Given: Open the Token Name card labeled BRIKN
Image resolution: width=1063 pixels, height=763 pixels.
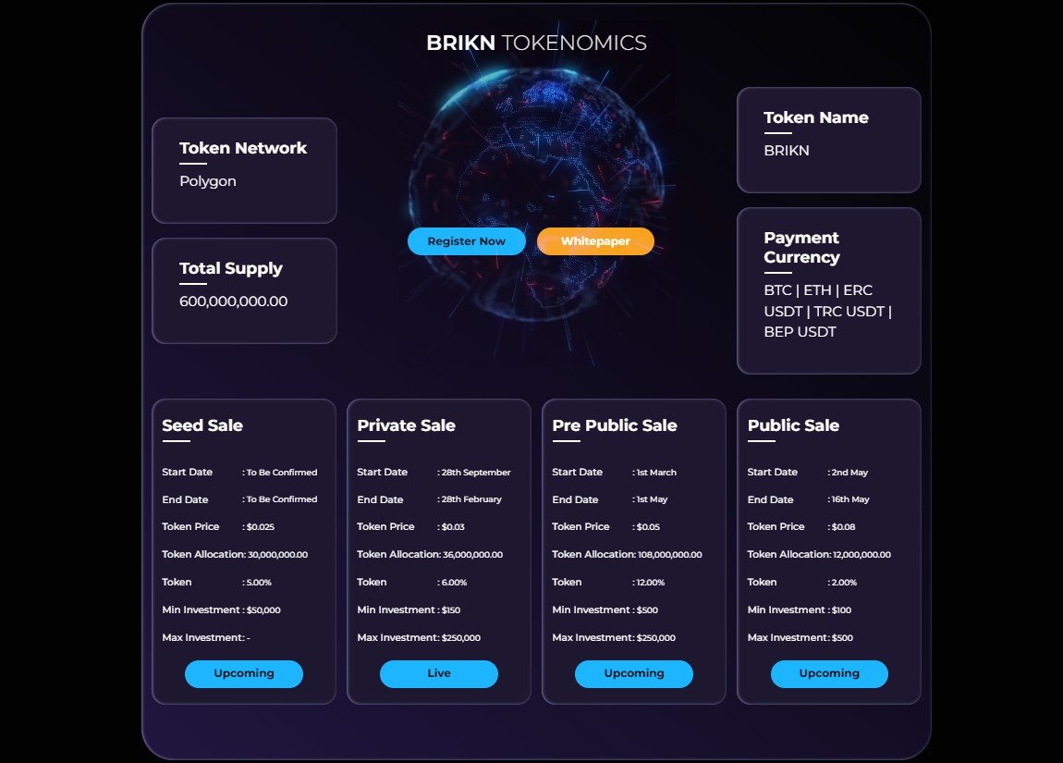Looking at the screenshot, I should pyautogui.click(x=828, y=139).
